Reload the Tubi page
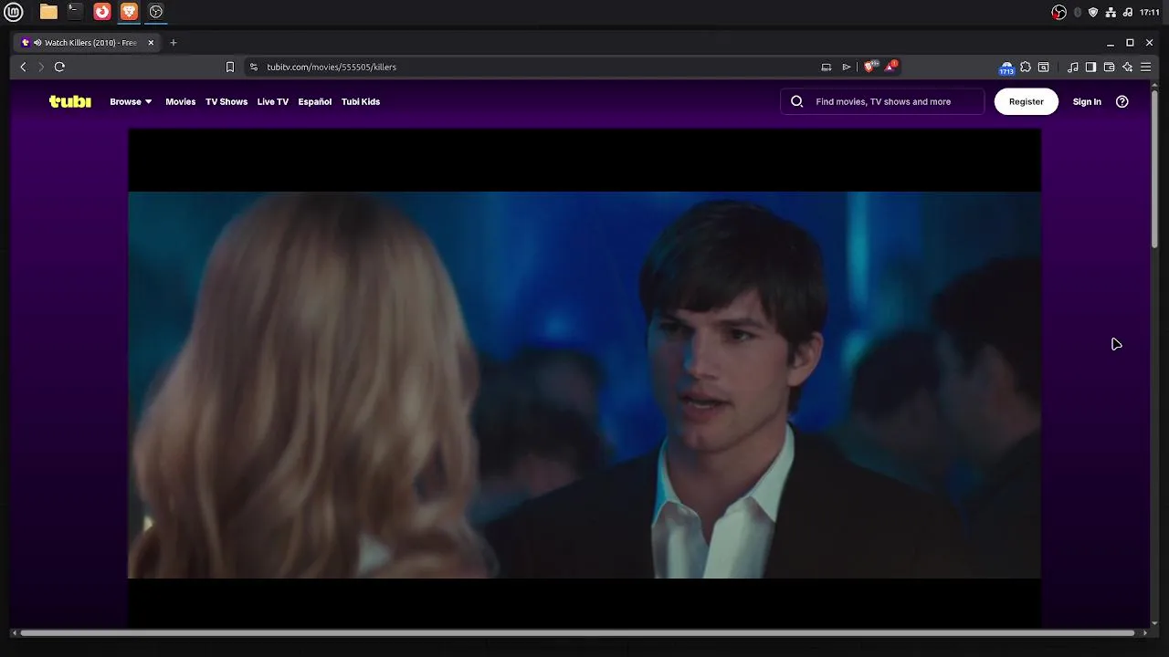The width and height of the screenshot is (1169, 657). 59,67
